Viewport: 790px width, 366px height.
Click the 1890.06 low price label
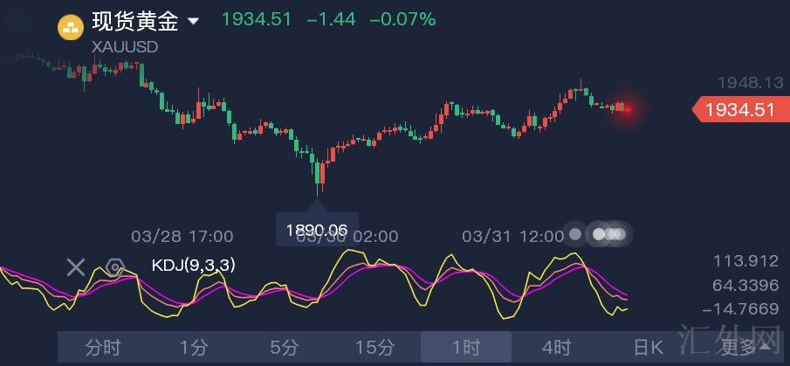(x=316, y=230)
